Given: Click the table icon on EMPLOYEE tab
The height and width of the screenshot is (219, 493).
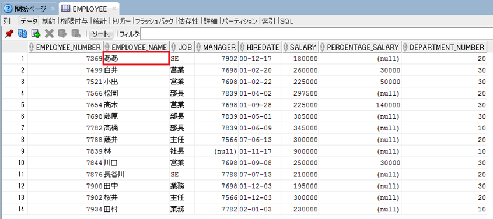Looking at the screenshot, I should click(65, 8).
